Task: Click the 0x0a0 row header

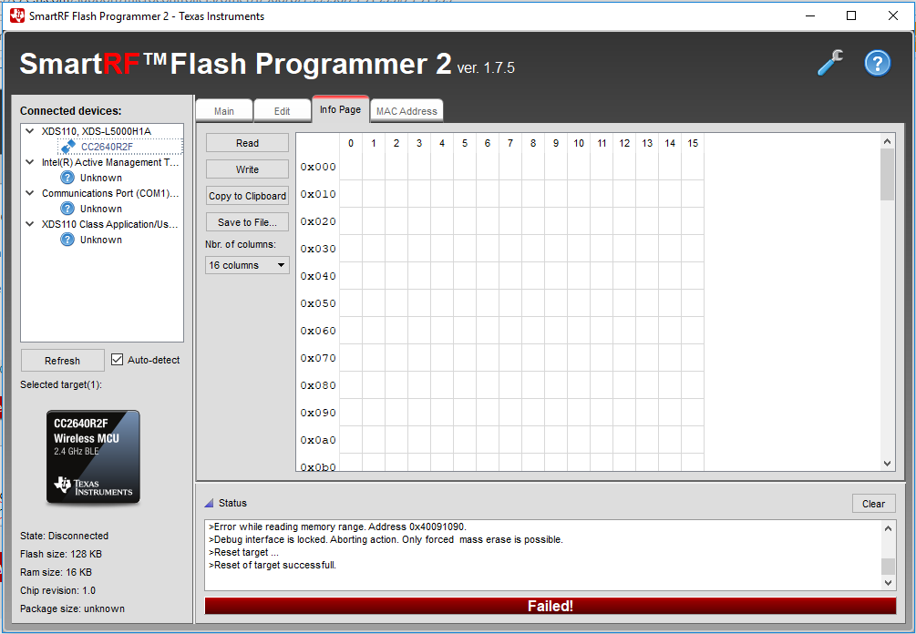Action: pos(318,440)
